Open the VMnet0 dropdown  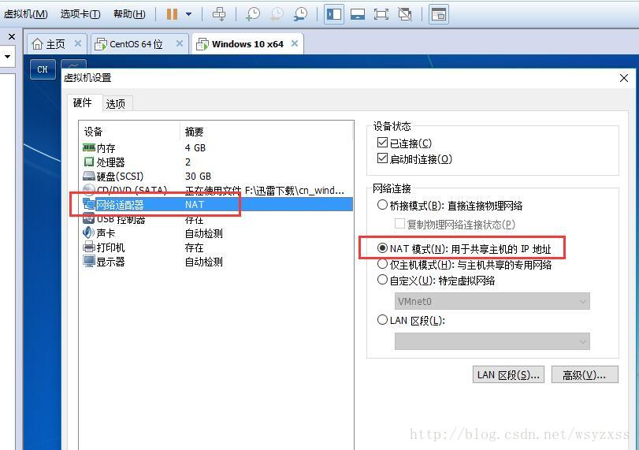(492, 301)
